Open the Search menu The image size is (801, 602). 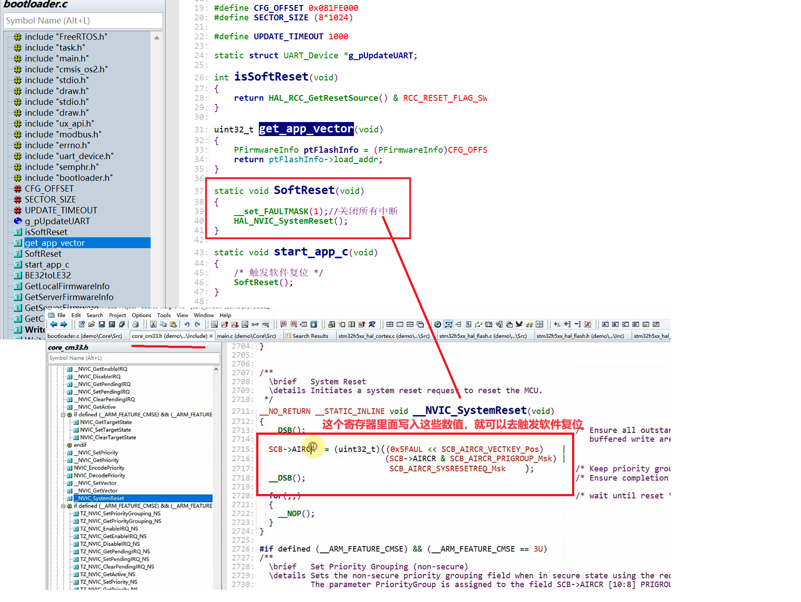tap(95, 315)
